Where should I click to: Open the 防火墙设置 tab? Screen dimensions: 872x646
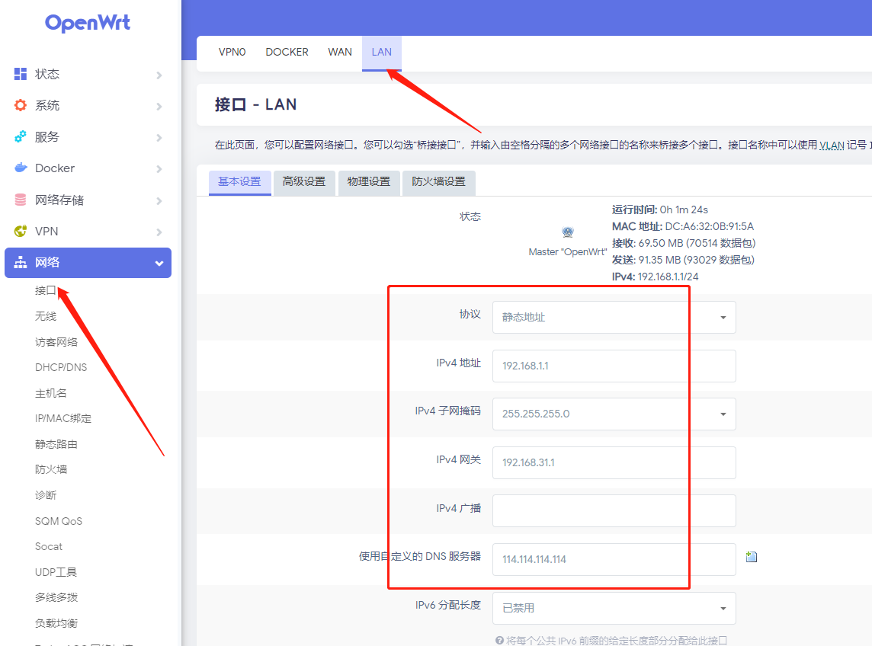[438, 182]
